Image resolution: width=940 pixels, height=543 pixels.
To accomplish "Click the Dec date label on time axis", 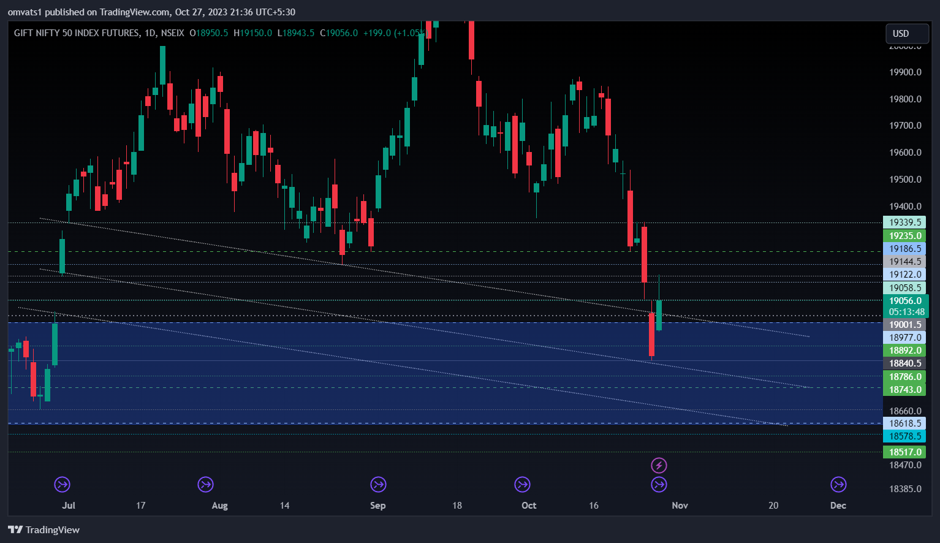I will (838, 506).
